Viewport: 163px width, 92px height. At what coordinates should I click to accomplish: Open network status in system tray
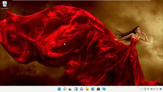pos(145,89)
